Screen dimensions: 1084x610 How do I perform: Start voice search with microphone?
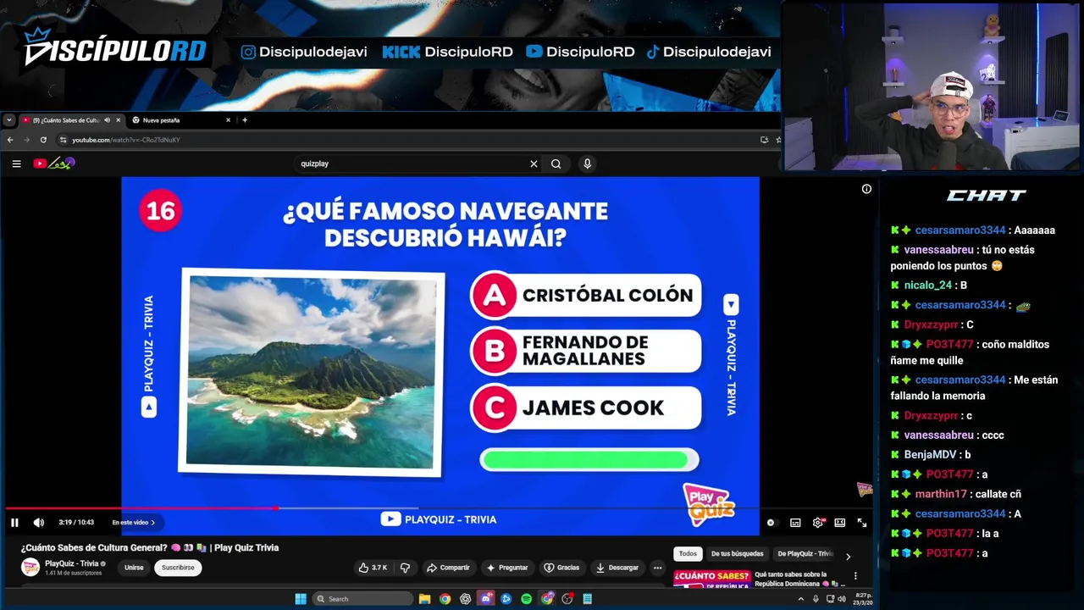pos(587,164)
